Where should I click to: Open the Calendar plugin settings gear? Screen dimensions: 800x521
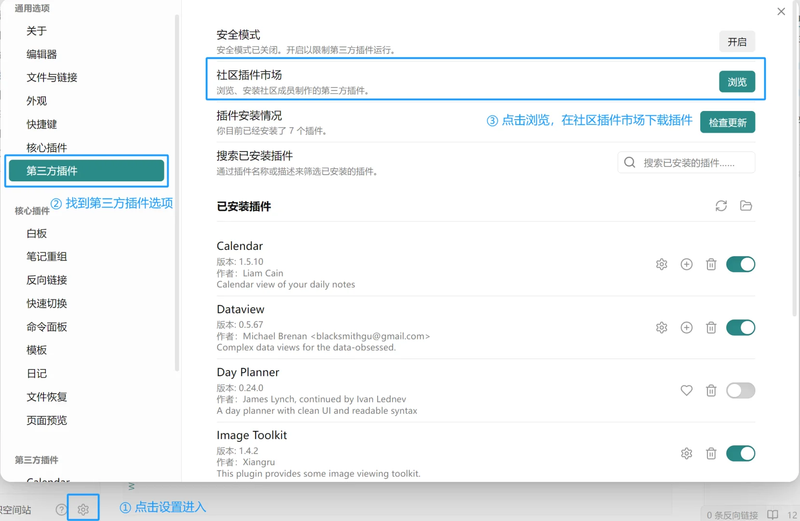(661, 264)
